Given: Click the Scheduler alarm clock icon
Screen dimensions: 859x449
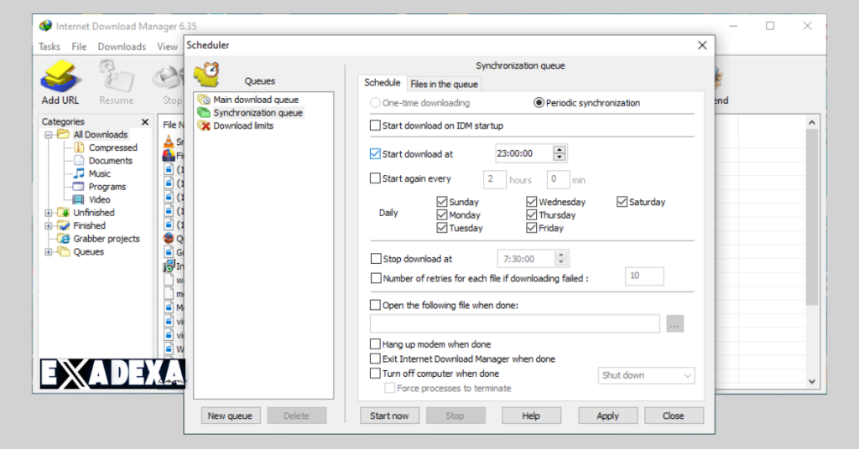Looking at the screenshot, I should pyautogui.click(x=207, y=74).
